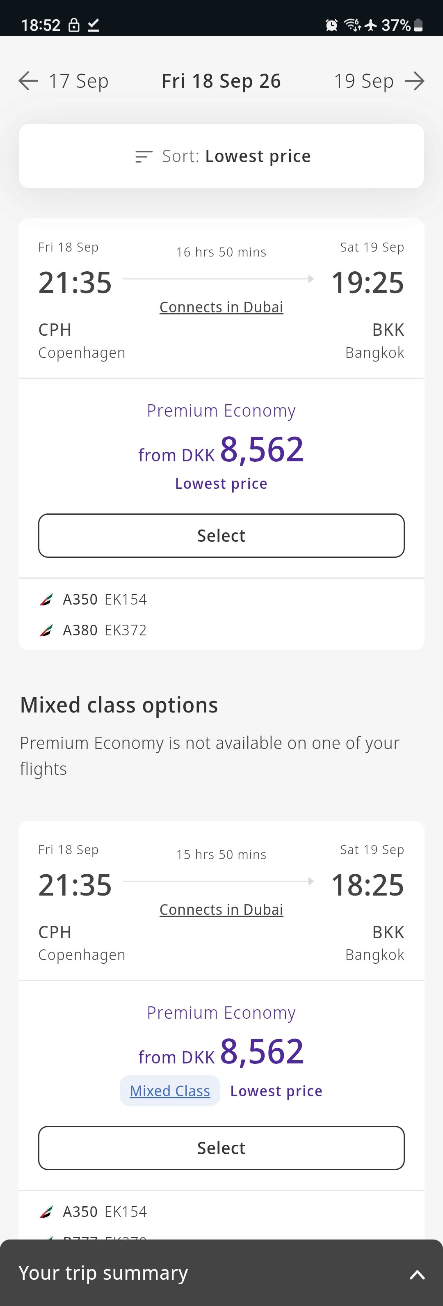Open Connects in Dubai link on first flight
Screen dimensions: 443x1306
point(221,307)
